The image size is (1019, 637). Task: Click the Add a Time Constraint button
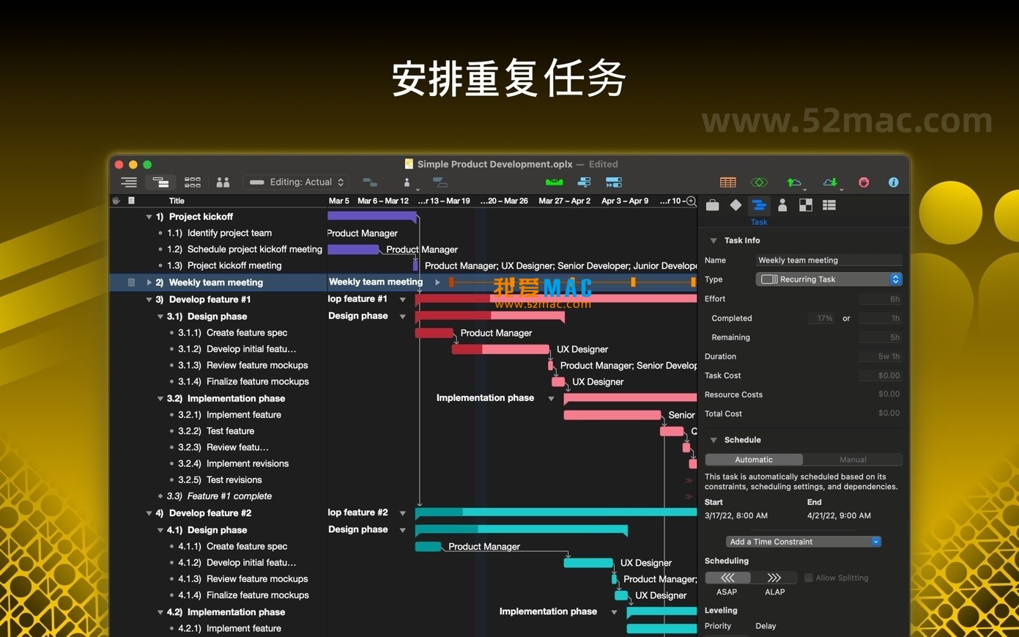coord(803,541)
